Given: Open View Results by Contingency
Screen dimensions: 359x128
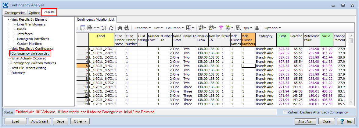Looking at the screenshot, I should [x=33, y=49].
